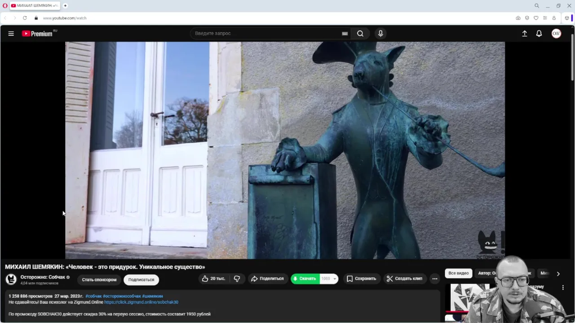The width and height of the screenshot is (575, 323).
Task: Click green Скачать download button
Action: click(x=305, y=279)
